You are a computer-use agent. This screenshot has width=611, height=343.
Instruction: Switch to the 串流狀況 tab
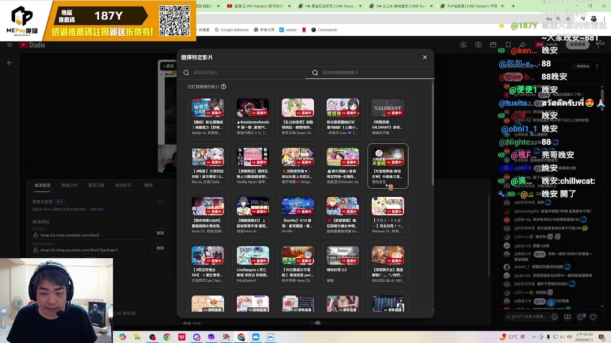click(x=124, y=185)
